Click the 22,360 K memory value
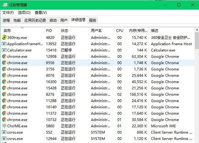Screen dimensions: 199x143 point(139,126)
